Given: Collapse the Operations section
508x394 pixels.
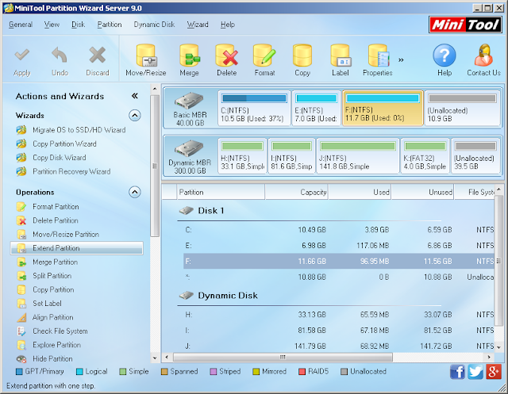Looking at the screenshot, I should coord(135,192).
